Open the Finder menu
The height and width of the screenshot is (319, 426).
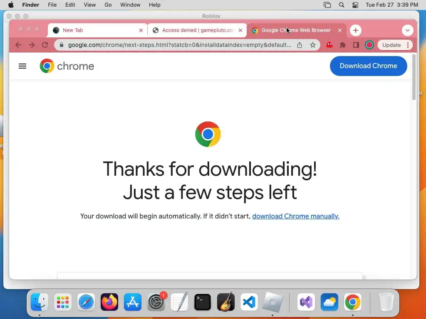pos(31,5)
